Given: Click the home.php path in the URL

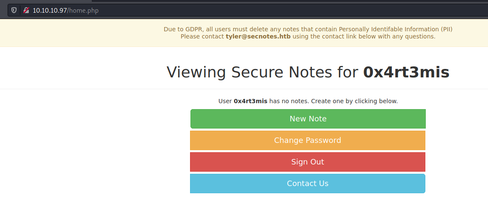Looking at the screenshot, I should [83, 11].
